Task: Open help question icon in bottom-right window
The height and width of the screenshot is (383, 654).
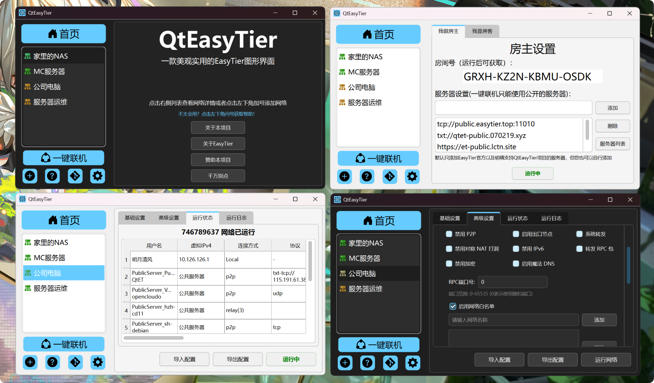Action: (368, 363)
